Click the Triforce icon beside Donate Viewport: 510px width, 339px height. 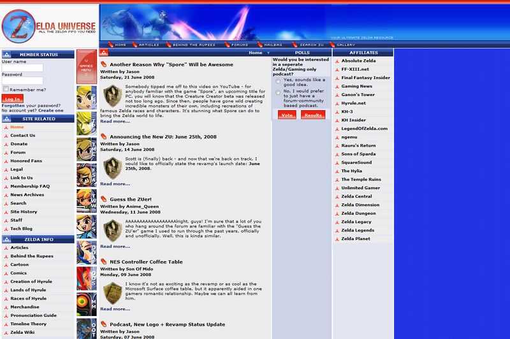(6, 144)
